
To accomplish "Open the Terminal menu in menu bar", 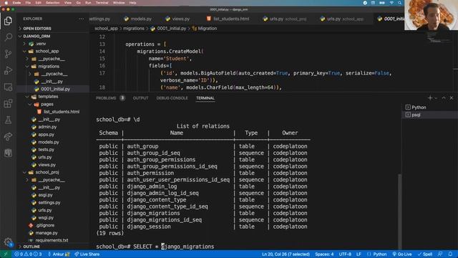I will (x=102, y=3).
